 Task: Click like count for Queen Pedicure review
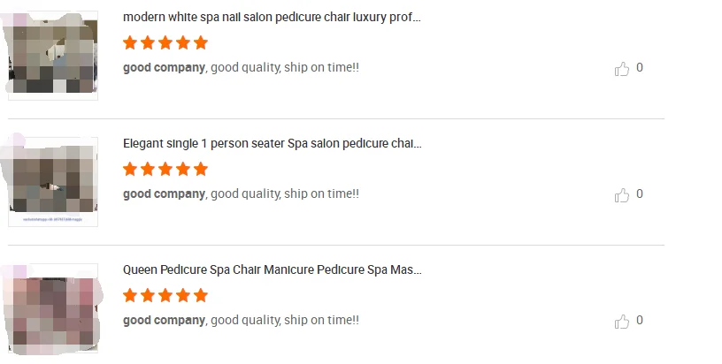click(640, 321)
